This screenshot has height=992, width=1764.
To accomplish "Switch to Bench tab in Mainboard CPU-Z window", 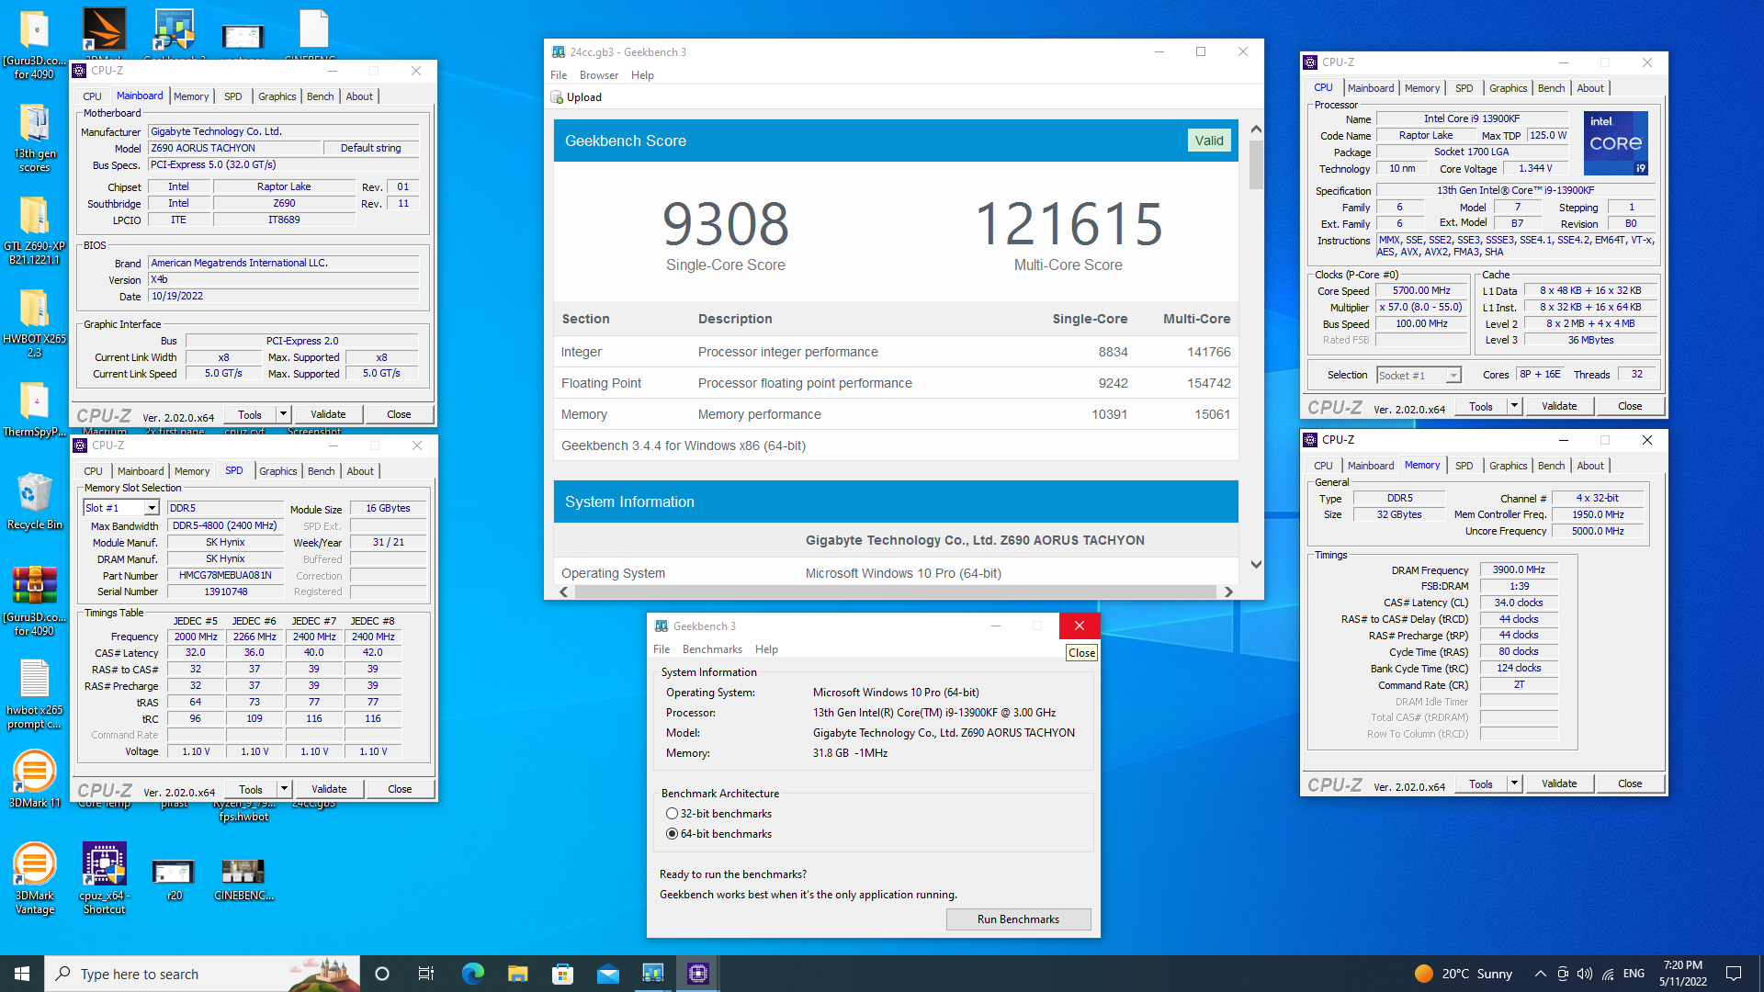I will point(320,96).
